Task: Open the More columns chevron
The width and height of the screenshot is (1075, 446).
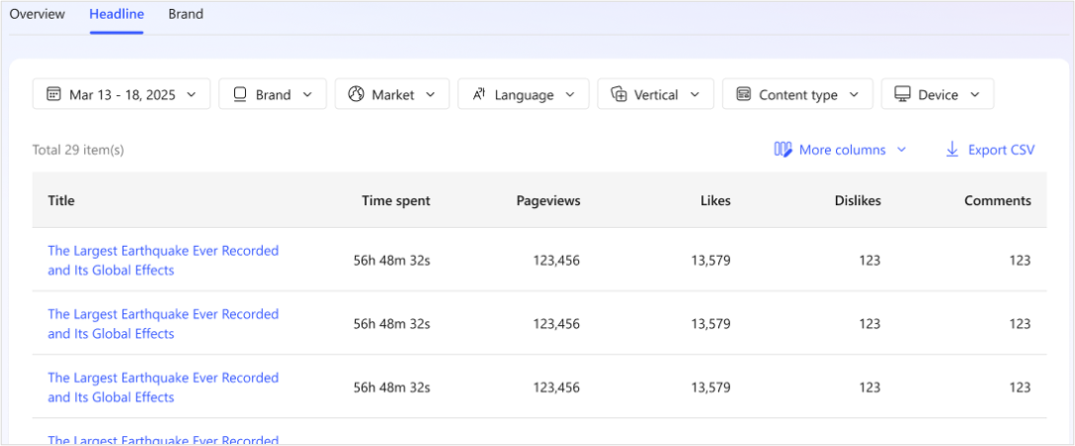Action: pyautogui.click(x=901, y=150)
